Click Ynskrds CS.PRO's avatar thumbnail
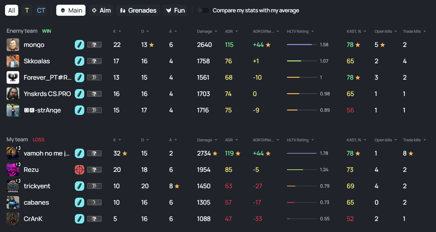Screen dimensions: 436x232 pos(13,94)
